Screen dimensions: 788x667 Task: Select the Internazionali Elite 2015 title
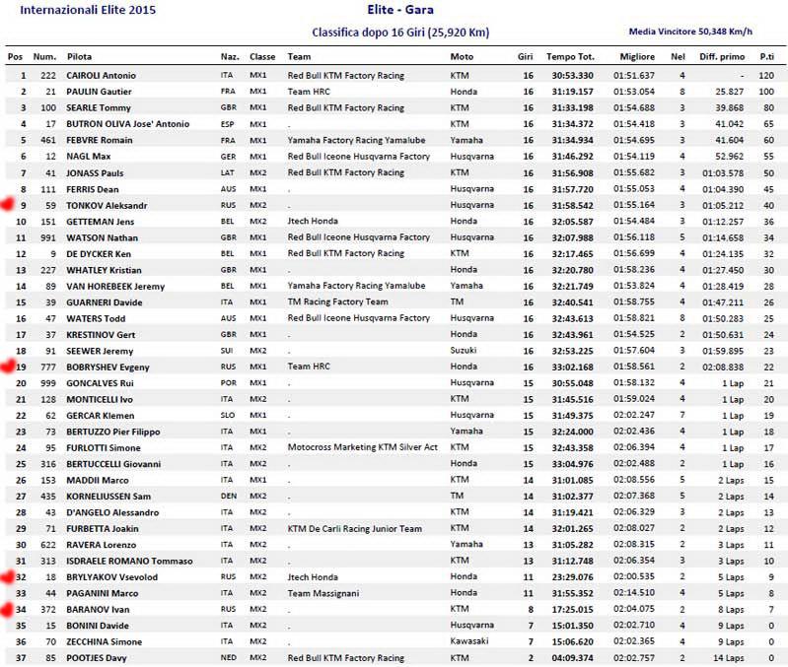(88, 10)
